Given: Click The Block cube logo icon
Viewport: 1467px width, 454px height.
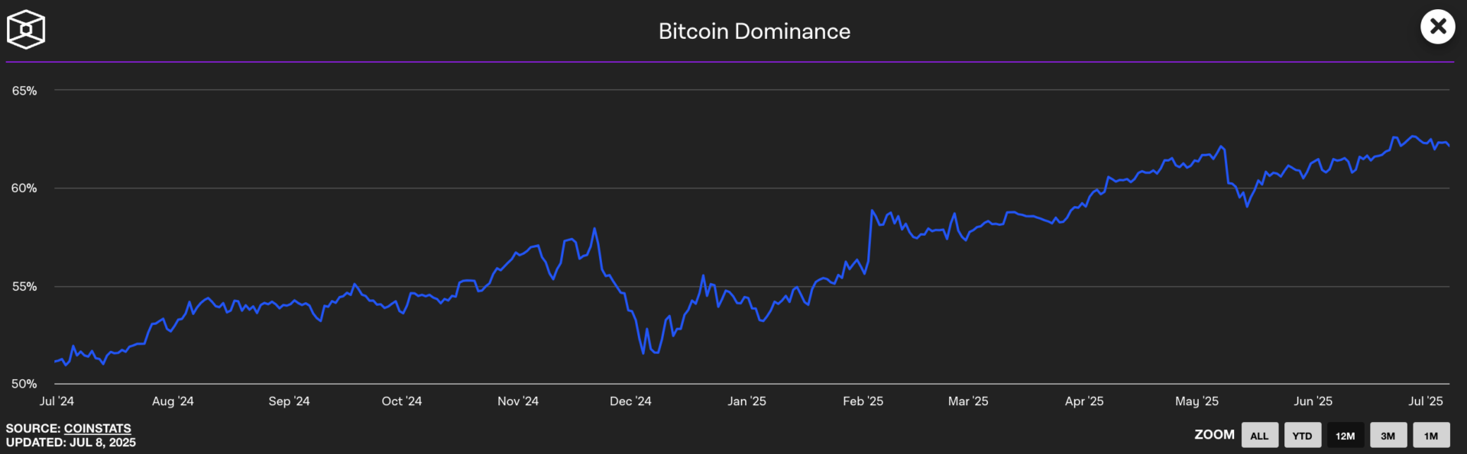Looking at the screenshot, I should click(26, 30).
